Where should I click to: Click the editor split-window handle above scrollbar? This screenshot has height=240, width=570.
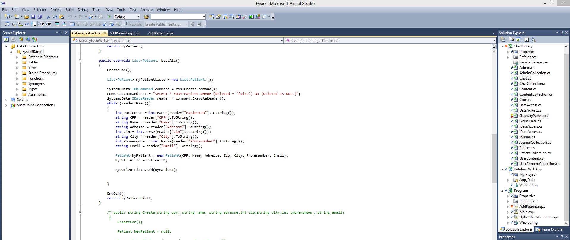point(494,46)
